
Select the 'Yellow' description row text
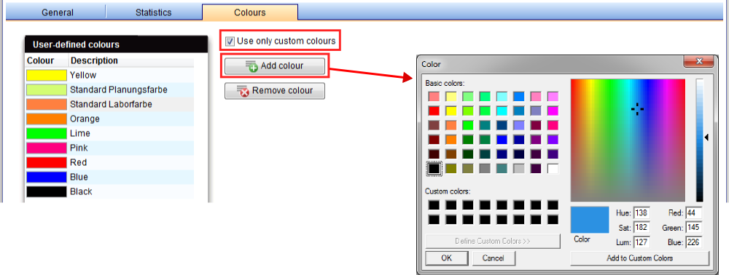[83, 75]
